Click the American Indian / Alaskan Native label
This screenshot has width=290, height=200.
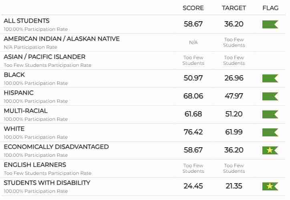pyautogui.click(x=62, y=39)
